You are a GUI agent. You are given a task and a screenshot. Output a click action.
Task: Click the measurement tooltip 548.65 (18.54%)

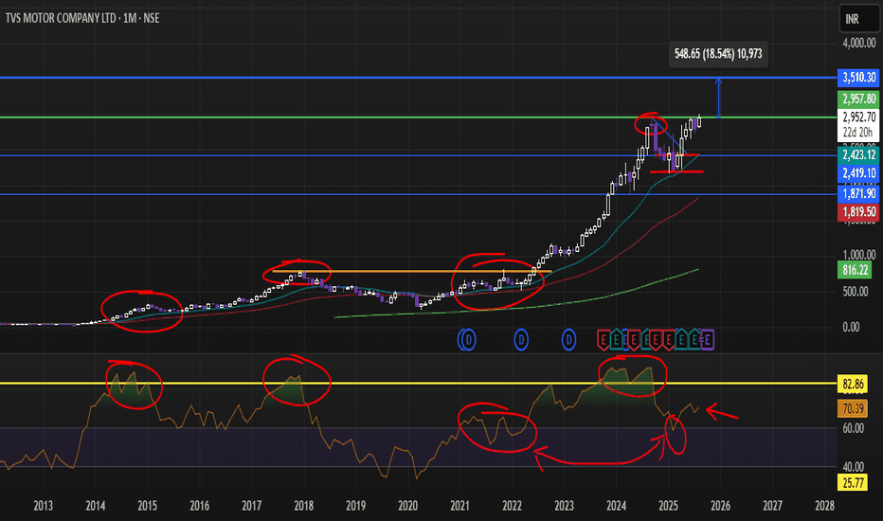coord(718,54)
